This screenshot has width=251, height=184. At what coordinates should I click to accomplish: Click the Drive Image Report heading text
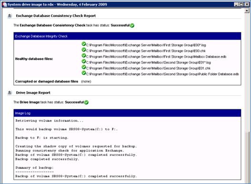[x=33, y=93]
